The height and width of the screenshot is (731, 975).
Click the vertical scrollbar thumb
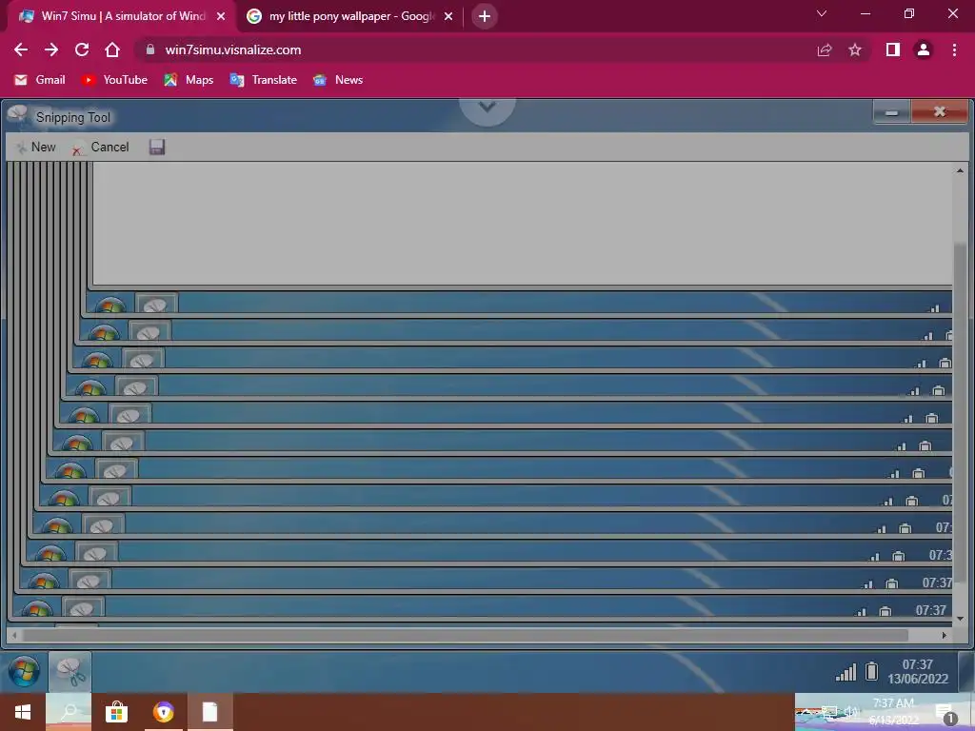point(960,411)
